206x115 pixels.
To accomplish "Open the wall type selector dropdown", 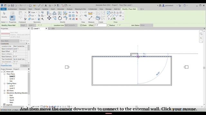I will pos(29,35).
